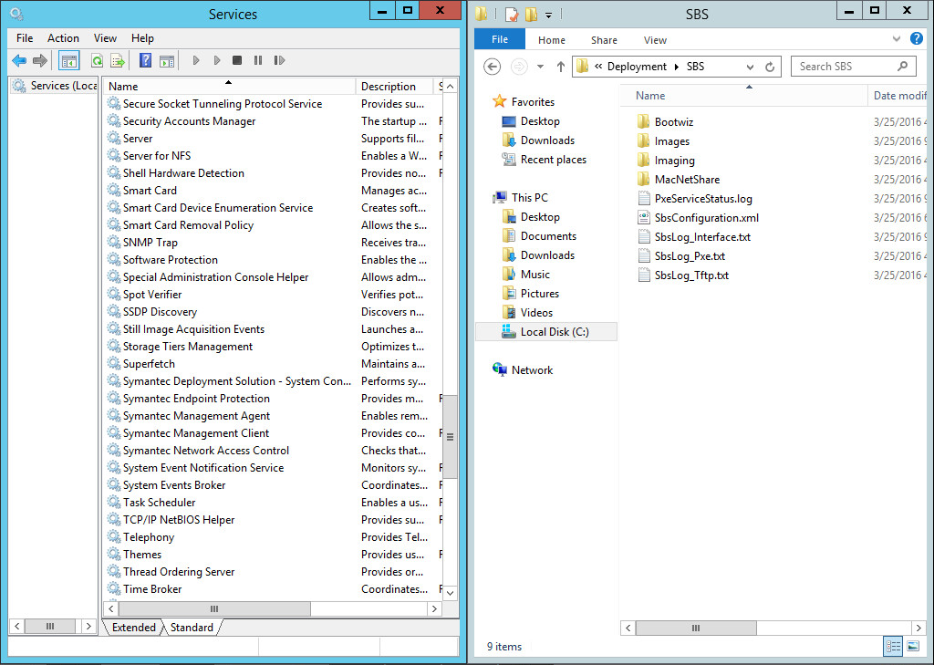Screen dimensions: 934x665
Task: Select the SbsConfiguration.xml file
Action: [x=706, y=218]
